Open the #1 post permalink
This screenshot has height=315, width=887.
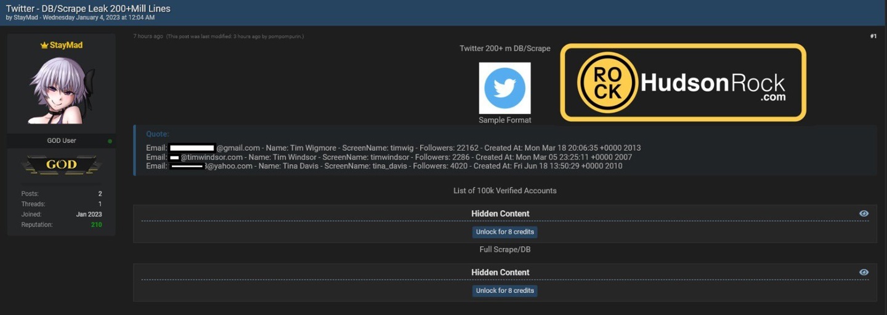click(x=873, y=36)
